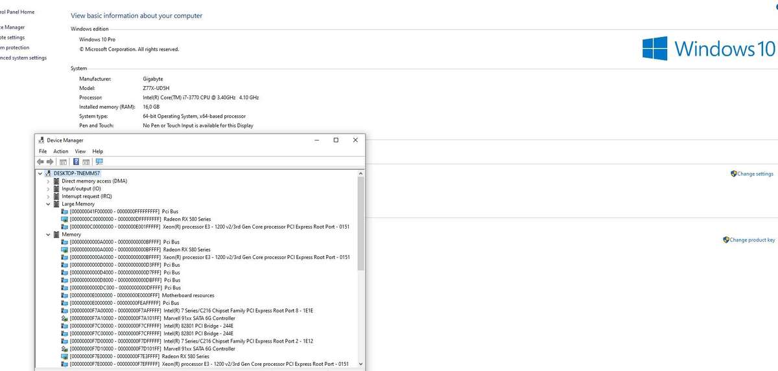Click Scan for hardware changes monitor icon

click(99, 162)
